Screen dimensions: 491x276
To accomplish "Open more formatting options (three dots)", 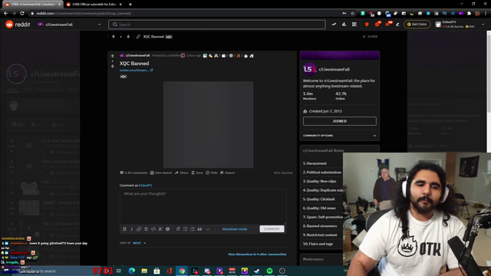I will pyautogui.click(x=208, y=229).
